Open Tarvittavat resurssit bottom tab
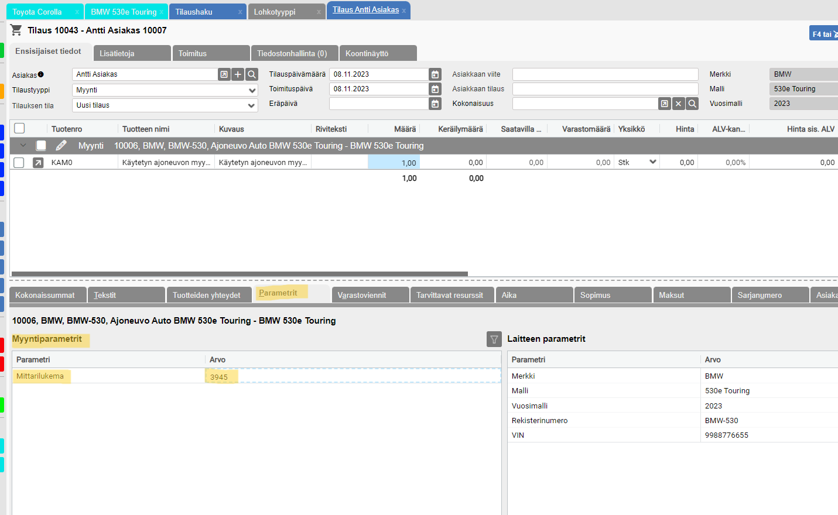This screenshot has height=515, width=838. 452,295
